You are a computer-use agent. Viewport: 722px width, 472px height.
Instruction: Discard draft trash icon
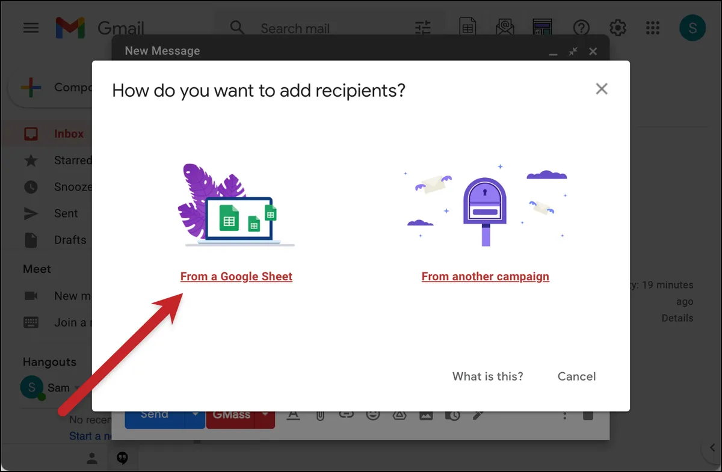click(x=588, y=415)
